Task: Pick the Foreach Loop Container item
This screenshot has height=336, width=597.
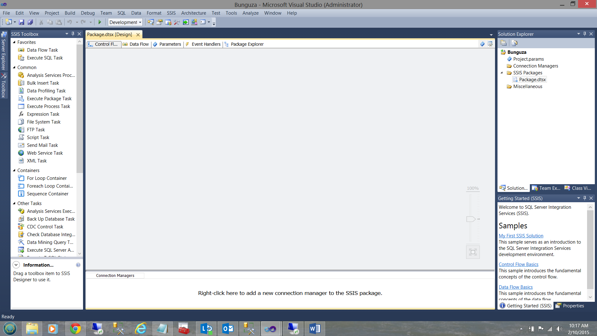Action: tap(50, 186)
